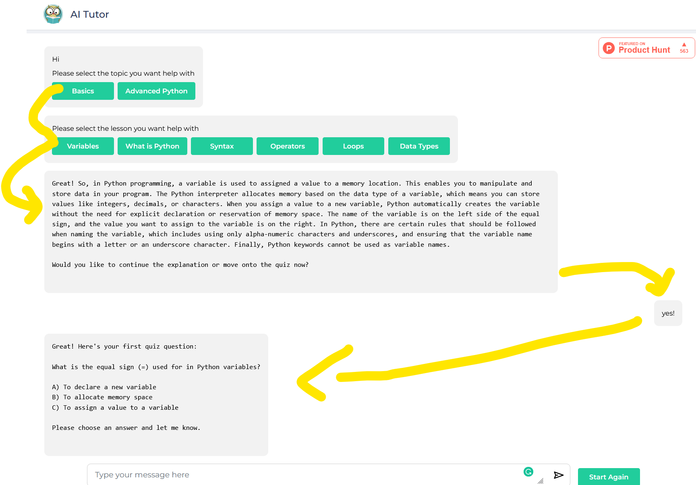This screenshot has width=696, height=485.
Task: Open the 'What is Python' lesson
Action: pyautogui.click(x=152, y=146)
